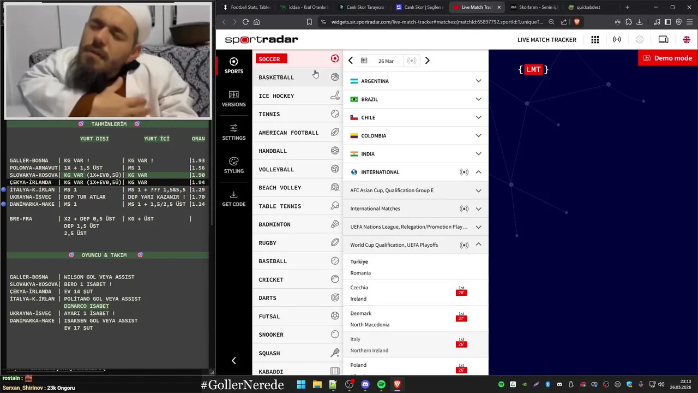This screenshot has height=393, width=698.
Task: Select the Squash racket icon
Action: tap(335, 353)
